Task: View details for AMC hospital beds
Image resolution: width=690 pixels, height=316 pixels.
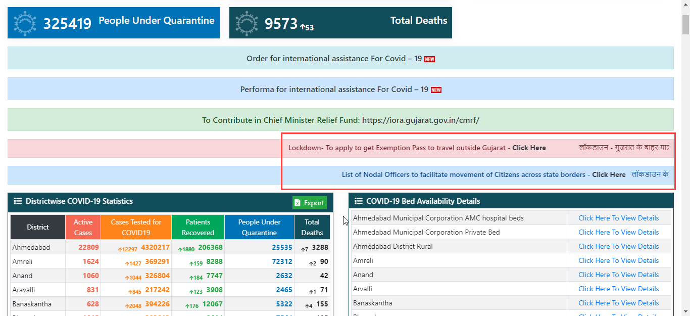Action: pos(619,218)
